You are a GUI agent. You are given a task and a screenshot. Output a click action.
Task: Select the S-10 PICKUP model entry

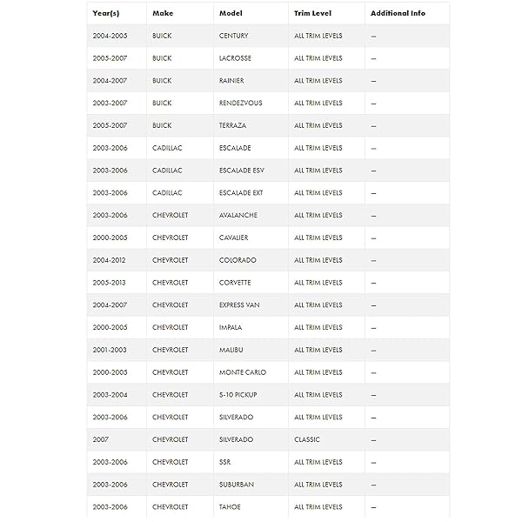pyautogui.click(x=239, y=395)
